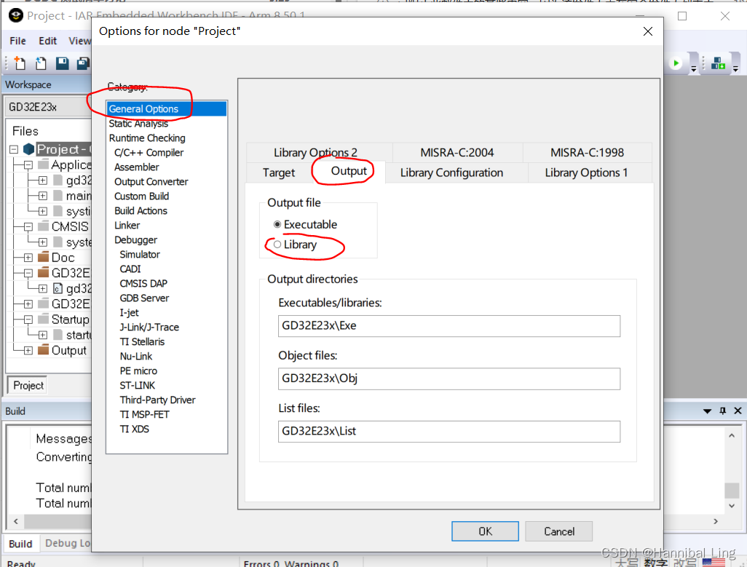Select the Executable radio button
Viewport: 747px width, 567px height.
(277, 224)
